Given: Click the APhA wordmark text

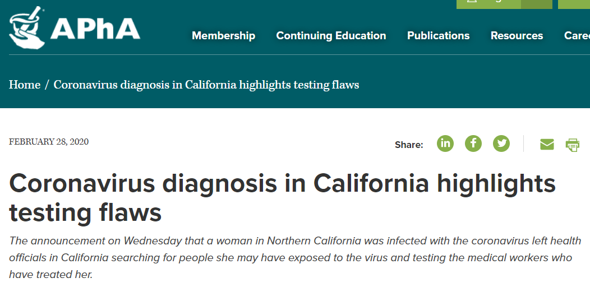Looking at the screenshot, I should (x=95, y=28).
